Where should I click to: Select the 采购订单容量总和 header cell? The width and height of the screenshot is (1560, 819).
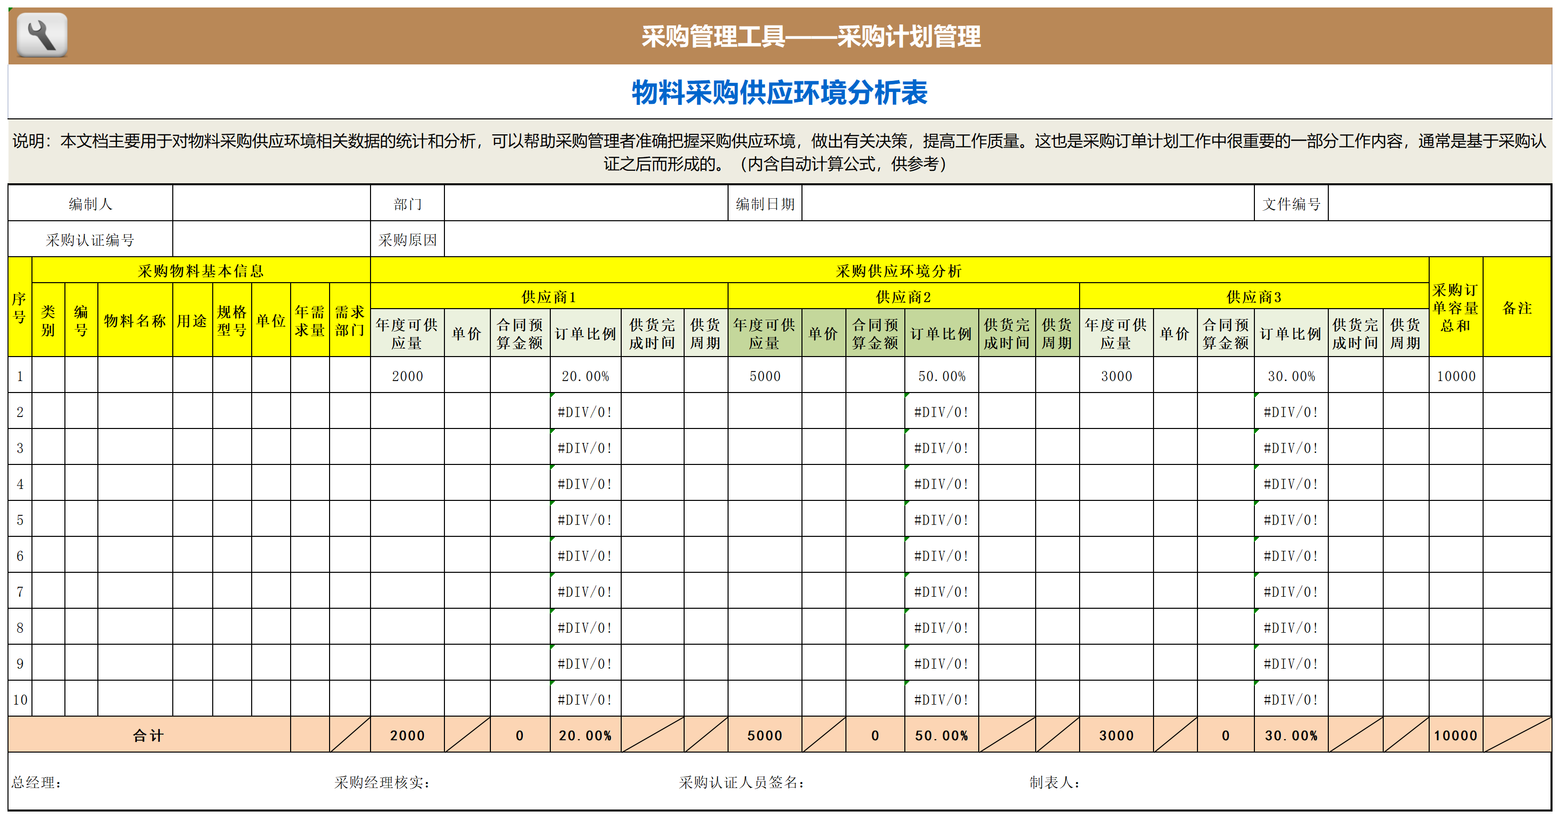click(1456, 307)
